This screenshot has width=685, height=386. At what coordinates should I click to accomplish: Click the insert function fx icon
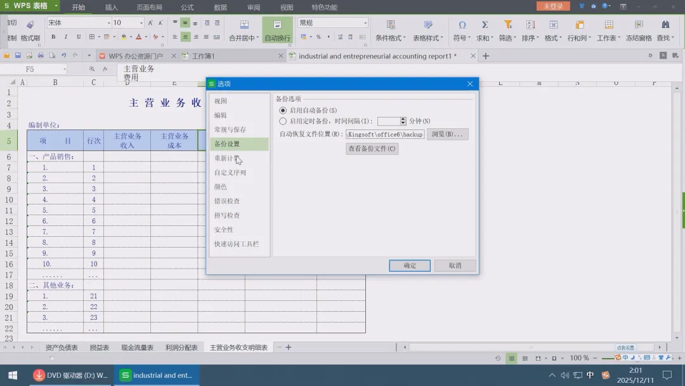[105, 69]
